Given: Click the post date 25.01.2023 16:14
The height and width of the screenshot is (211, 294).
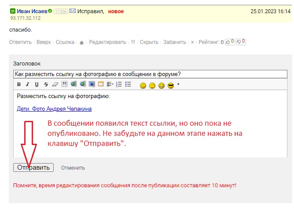Looking at the screenshot, I should tap(270, 11).
